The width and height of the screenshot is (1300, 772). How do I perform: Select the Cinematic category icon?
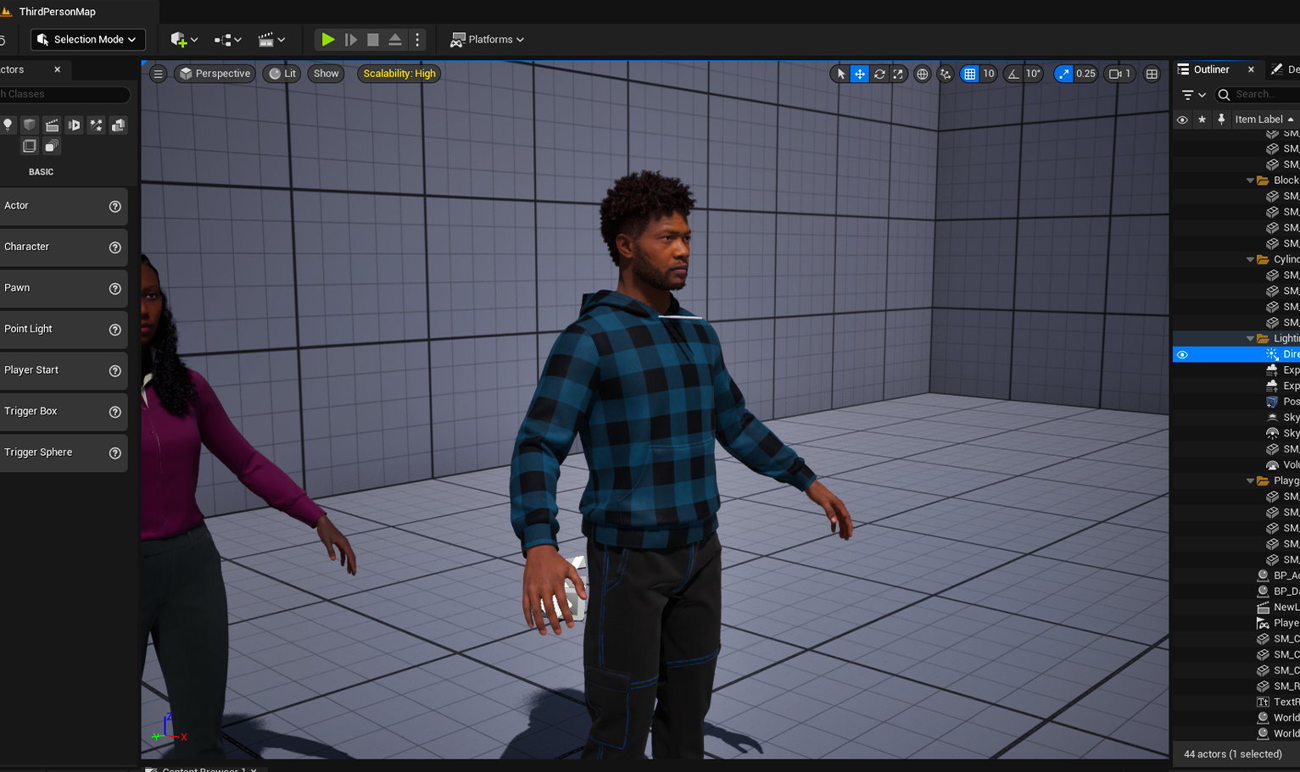coord(52,125)
